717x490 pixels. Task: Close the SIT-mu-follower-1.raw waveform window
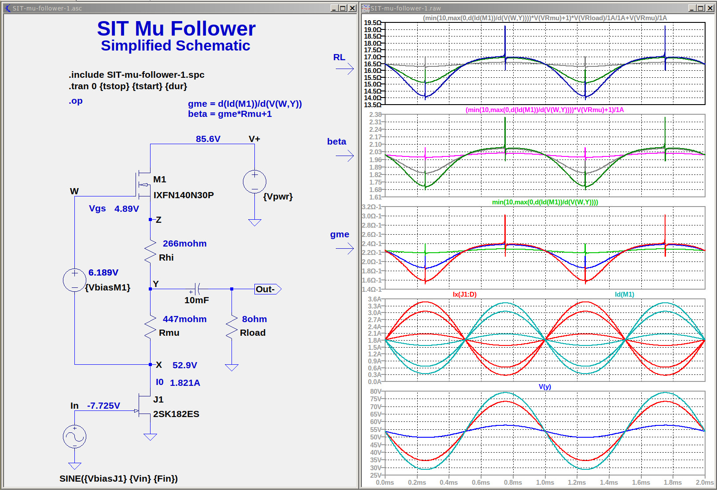click(x=710, y=8)
